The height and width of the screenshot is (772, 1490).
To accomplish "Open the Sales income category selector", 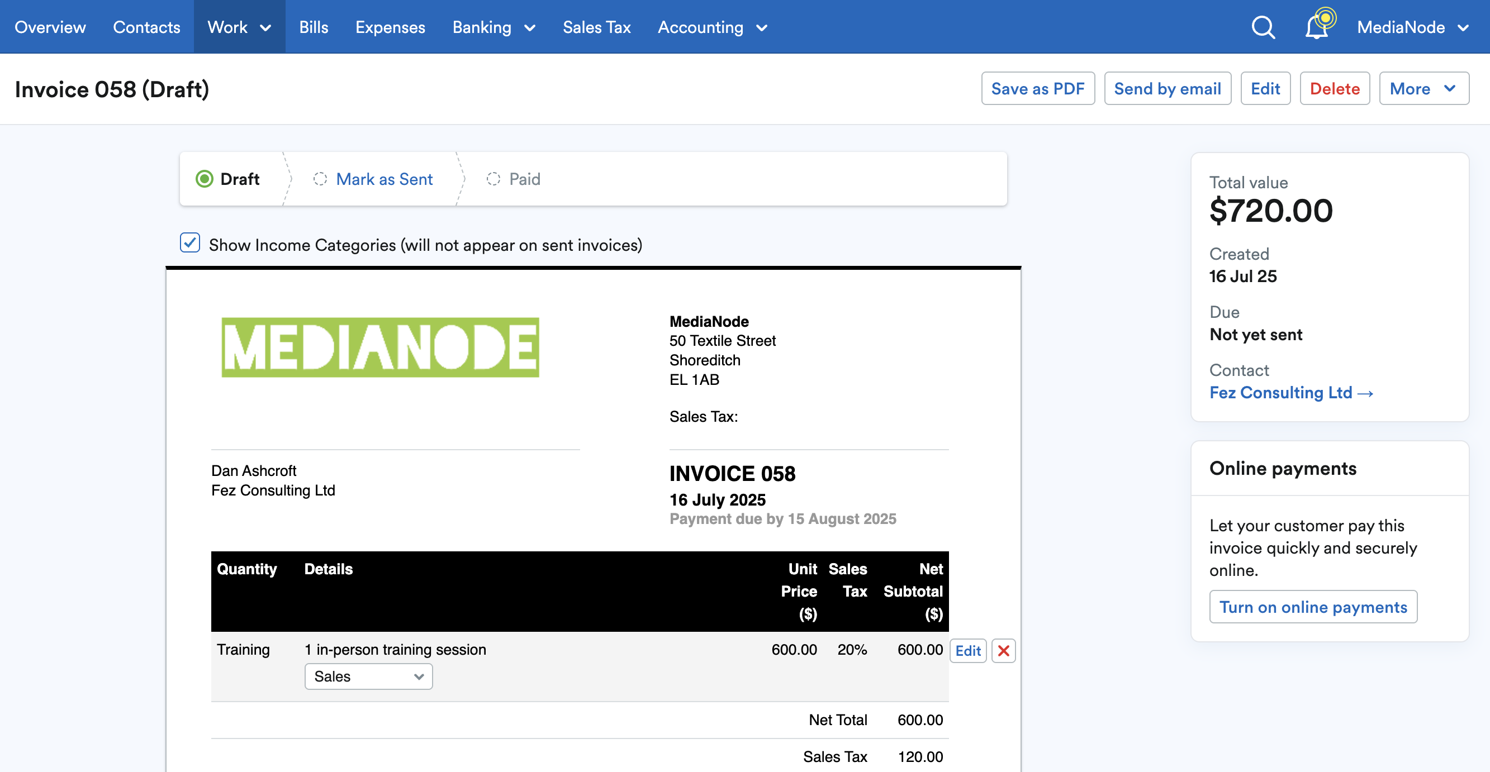I will coord(368,676).
